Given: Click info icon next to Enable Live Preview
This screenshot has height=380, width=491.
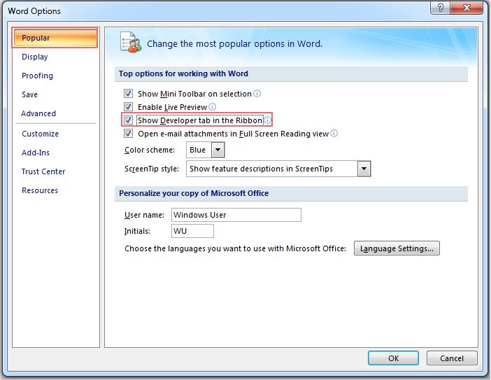Looking at the screenshot, I should tap(212, 107).
